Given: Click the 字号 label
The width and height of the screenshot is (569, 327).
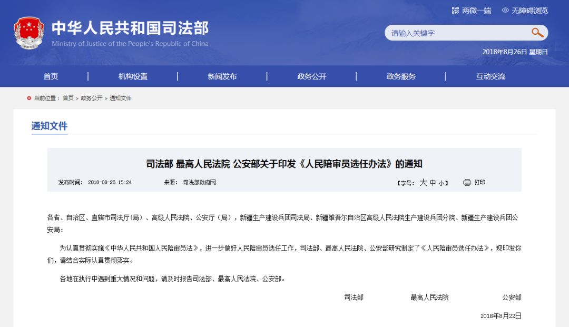Looking at the screenshot, I should pyautogui.click(x=406, y=183).
